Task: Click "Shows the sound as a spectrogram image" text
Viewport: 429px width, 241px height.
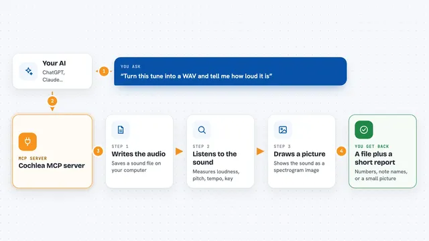Action: (x=299, y=167)
